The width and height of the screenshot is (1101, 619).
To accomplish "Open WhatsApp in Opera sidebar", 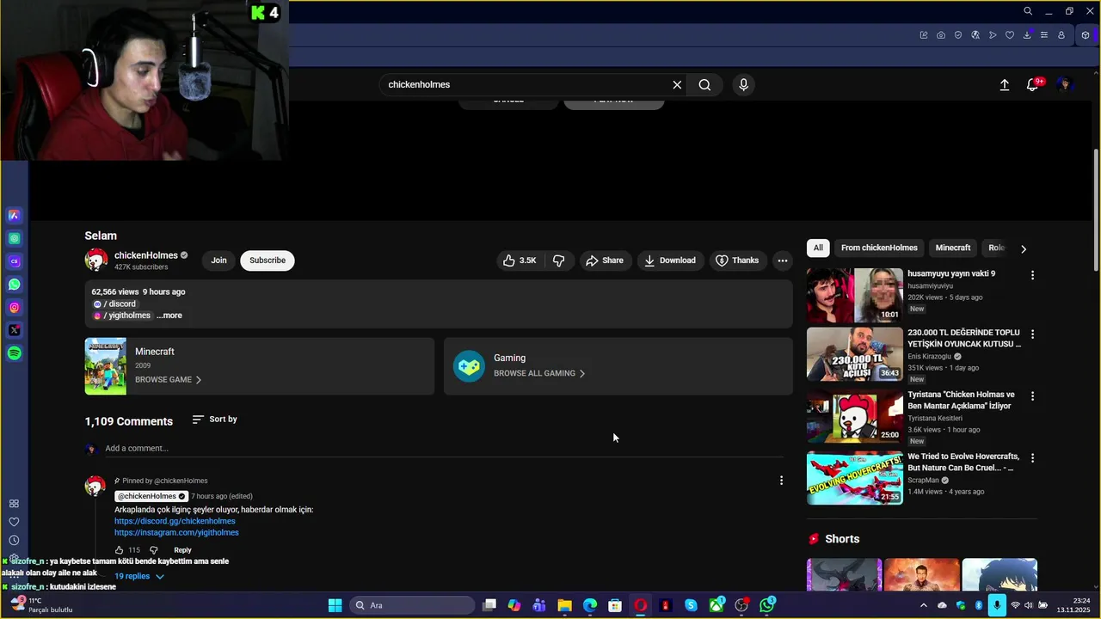I will click(14, 285).
